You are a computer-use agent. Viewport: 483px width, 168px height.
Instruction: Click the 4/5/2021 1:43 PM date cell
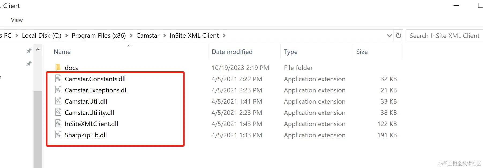pos(237,124)
